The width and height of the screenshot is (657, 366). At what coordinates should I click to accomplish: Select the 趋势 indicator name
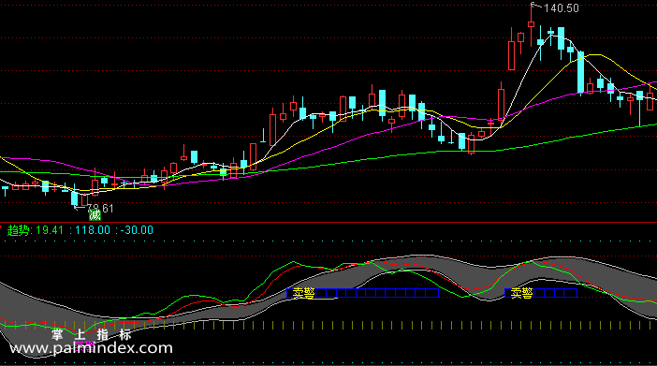(19, 230)
